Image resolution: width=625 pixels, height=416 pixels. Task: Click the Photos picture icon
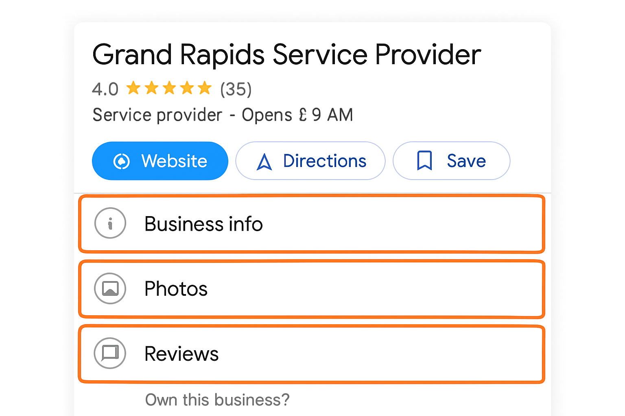point(110,288)
